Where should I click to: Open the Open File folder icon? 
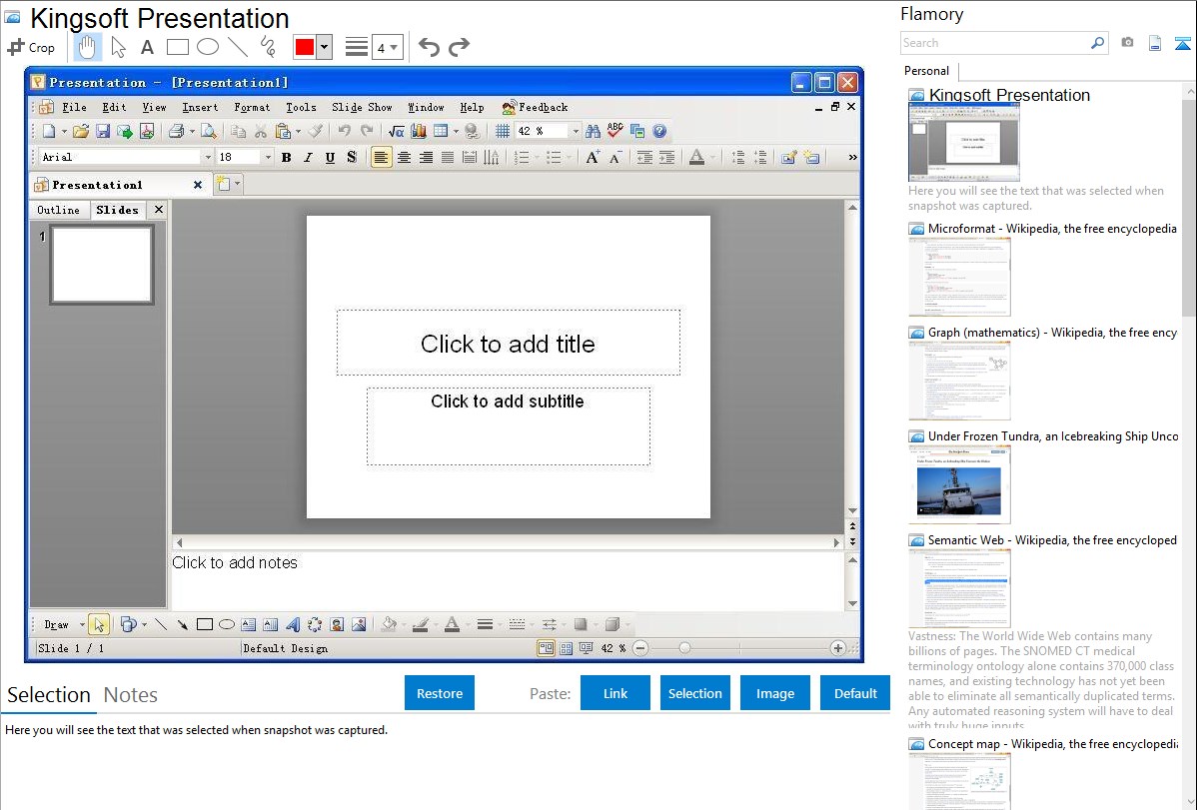coord(80,131)
